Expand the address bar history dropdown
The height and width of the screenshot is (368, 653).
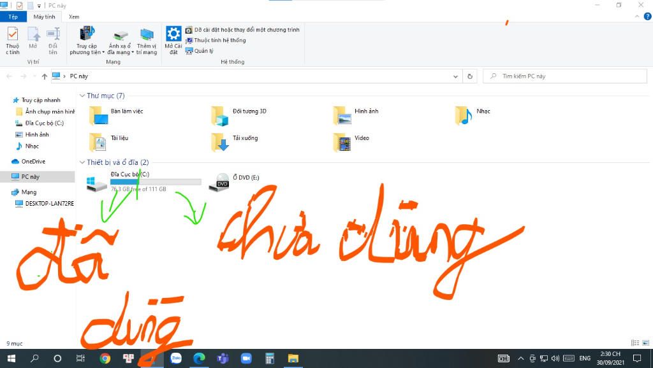coord(455,76)
